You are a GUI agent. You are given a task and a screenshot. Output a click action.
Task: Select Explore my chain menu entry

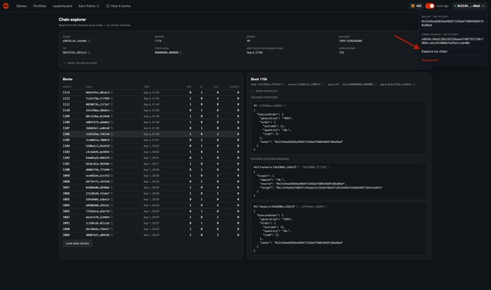(x=435, y=51)
